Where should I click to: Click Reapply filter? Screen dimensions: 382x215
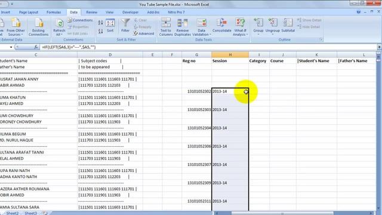tap(143, 27)
